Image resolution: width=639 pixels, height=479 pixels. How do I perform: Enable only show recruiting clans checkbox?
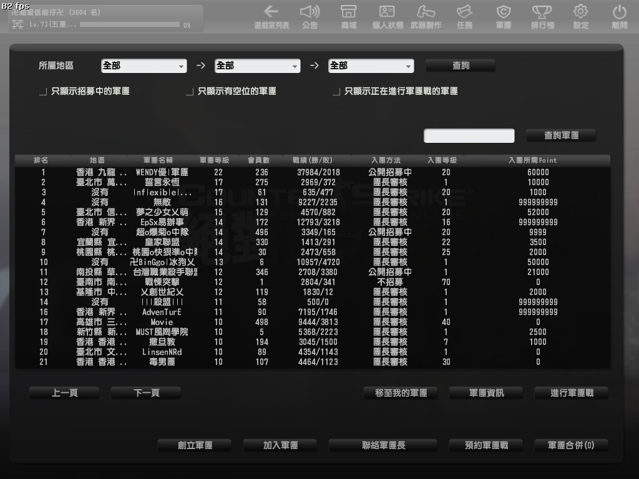(43, 92)
